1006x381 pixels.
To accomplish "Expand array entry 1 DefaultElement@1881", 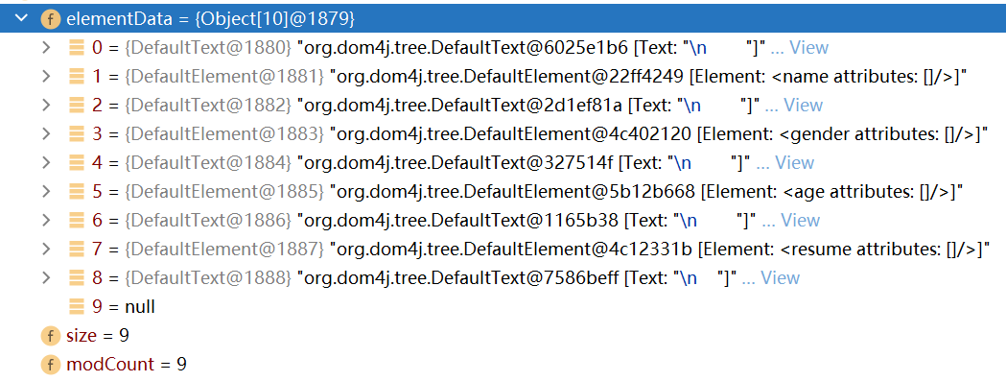I will point(45,76).
